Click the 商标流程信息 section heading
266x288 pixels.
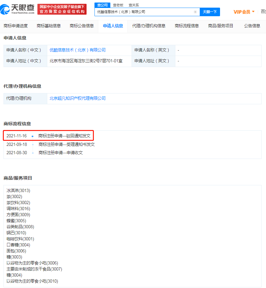[x=17, y=124]
